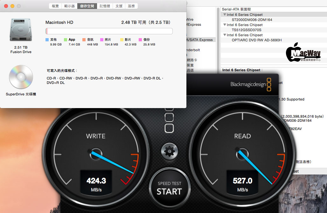Click the SuperDrive optical disc icon

point(21,77)
